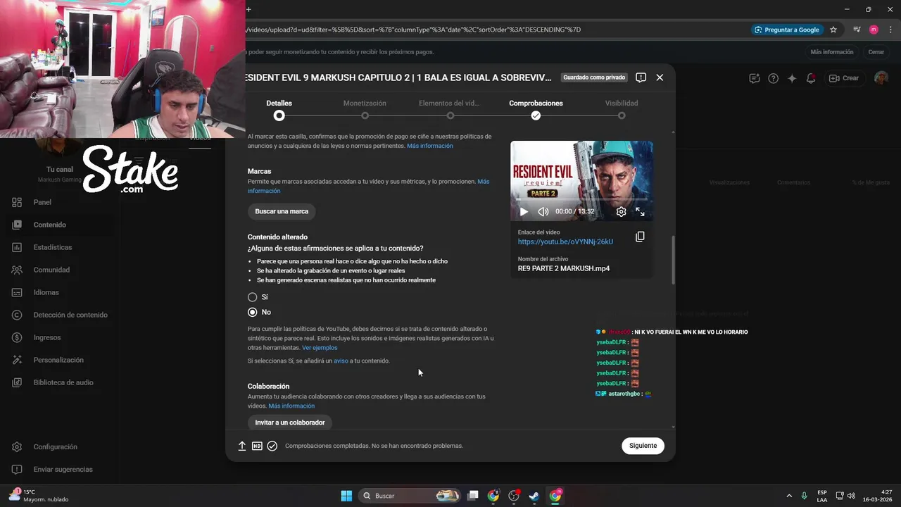This screenshot has height=507, width=901.
Task: Open Chrome media controls icon
Action: 857,30
